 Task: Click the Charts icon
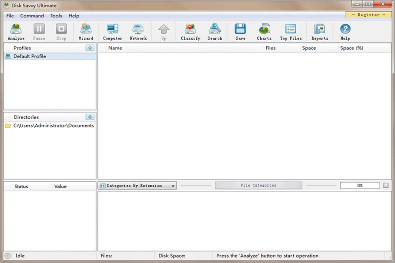[x=264, y=31]
